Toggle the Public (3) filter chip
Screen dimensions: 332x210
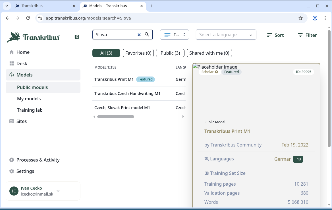pos(170,53)
